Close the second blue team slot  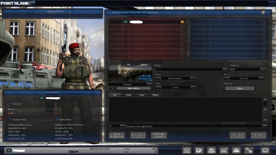tap(264, 27)
